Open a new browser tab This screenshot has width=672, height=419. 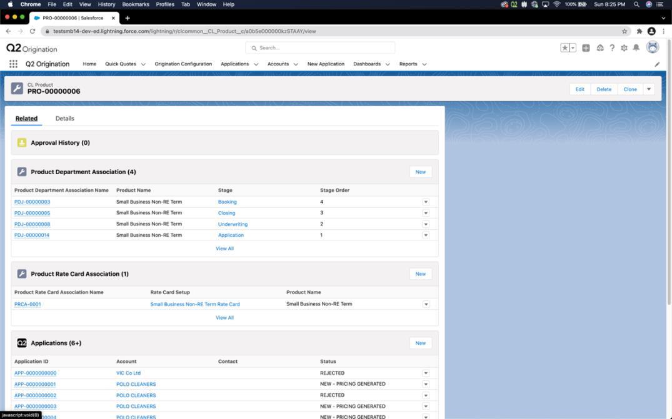(128, 18)
